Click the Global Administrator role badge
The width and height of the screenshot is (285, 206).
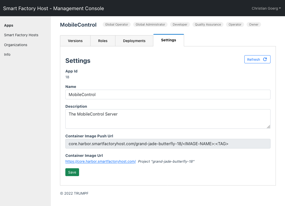(150, 25)
